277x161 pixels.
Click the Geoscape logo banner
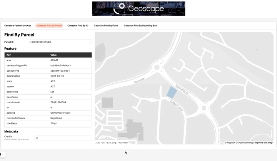[138, 8]
